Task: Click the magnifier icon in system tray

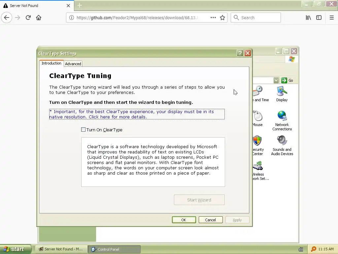Action: tap(314, 249)
